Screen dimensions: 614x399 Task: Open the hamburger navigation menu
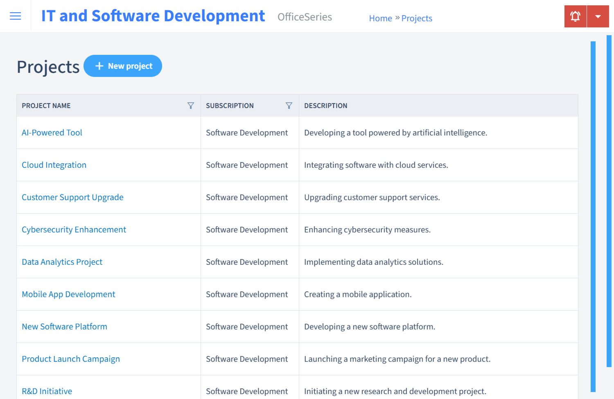pyautogui.click(x=15, y=16)
